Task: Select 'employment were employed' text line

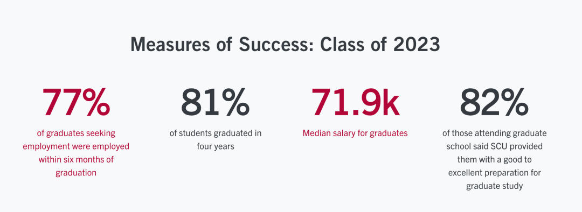Action: [76, 146]
